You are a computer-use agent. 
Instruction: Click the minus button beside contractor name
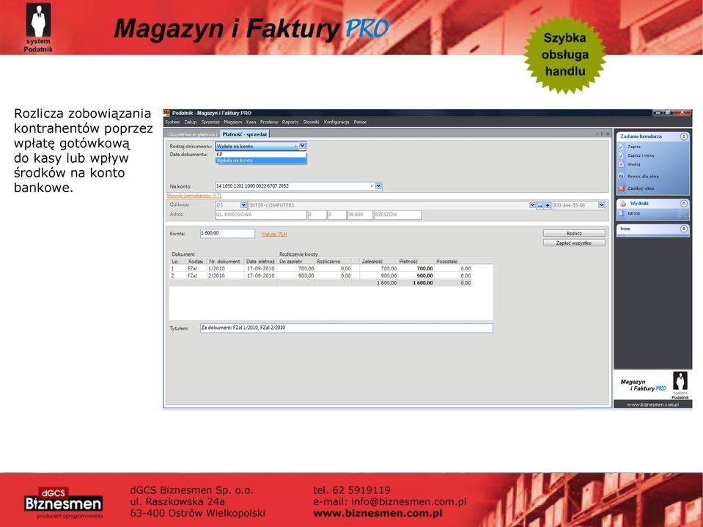(540, 205)
